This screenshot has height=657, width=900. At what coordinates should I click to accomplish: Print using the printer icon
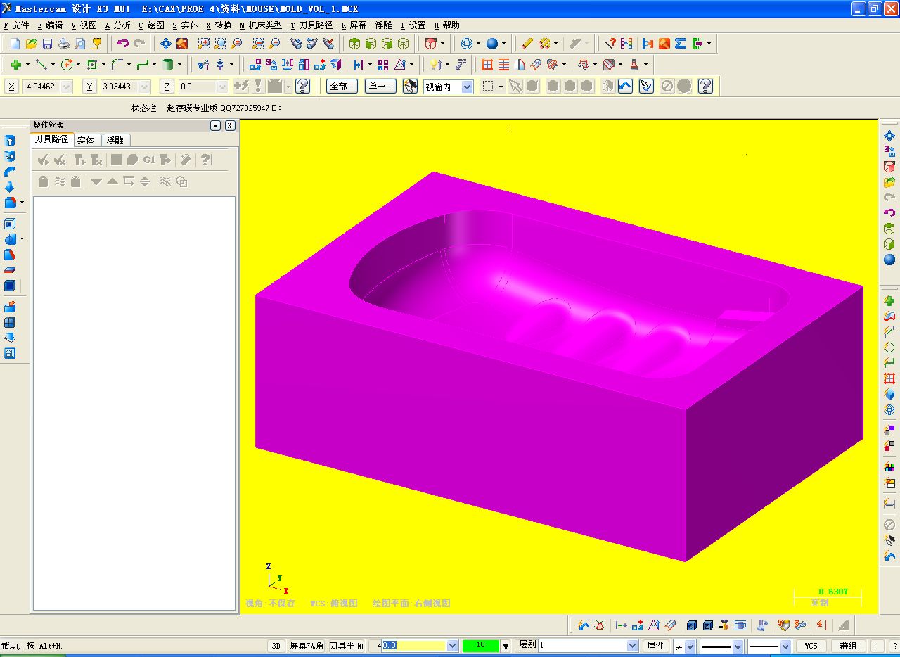(64, 44)
